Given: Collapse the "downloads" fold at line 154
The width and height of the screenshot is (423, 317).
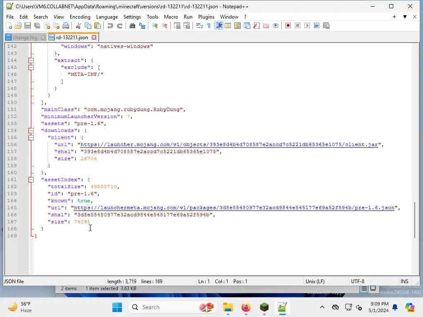Looking at the screenshot, I should click(31, 130).
